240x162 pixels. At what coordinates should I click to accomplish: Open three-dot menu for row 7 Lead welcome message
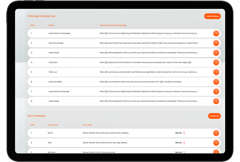tap(216, 91)
